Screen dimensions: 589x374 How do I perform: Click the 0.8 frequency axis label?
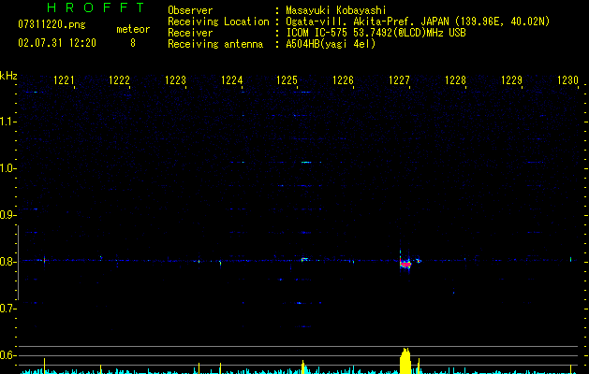click(8, 262)
